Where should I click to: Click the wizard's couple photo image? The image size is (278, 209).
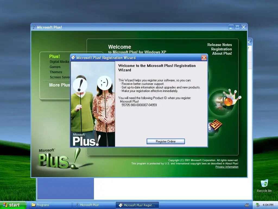coord(93,104)
